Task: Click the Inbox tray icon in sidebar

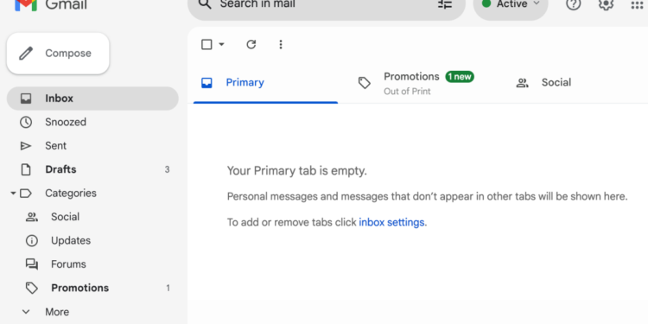Action: 26,98
